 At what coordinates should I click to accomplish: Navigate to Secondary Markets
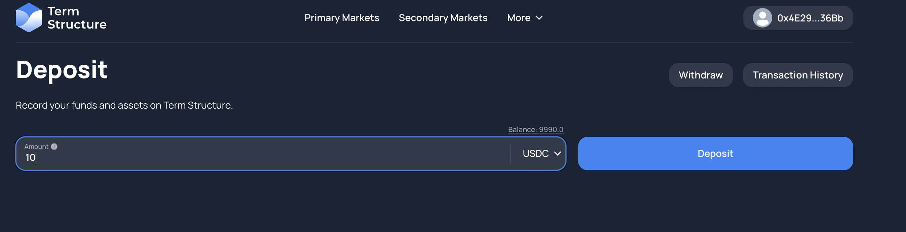(443, 18)
